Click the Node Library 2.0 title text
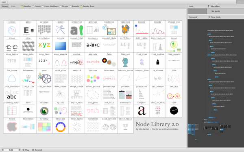This screenshot has height=152, width=244. [x=157, y=124]
